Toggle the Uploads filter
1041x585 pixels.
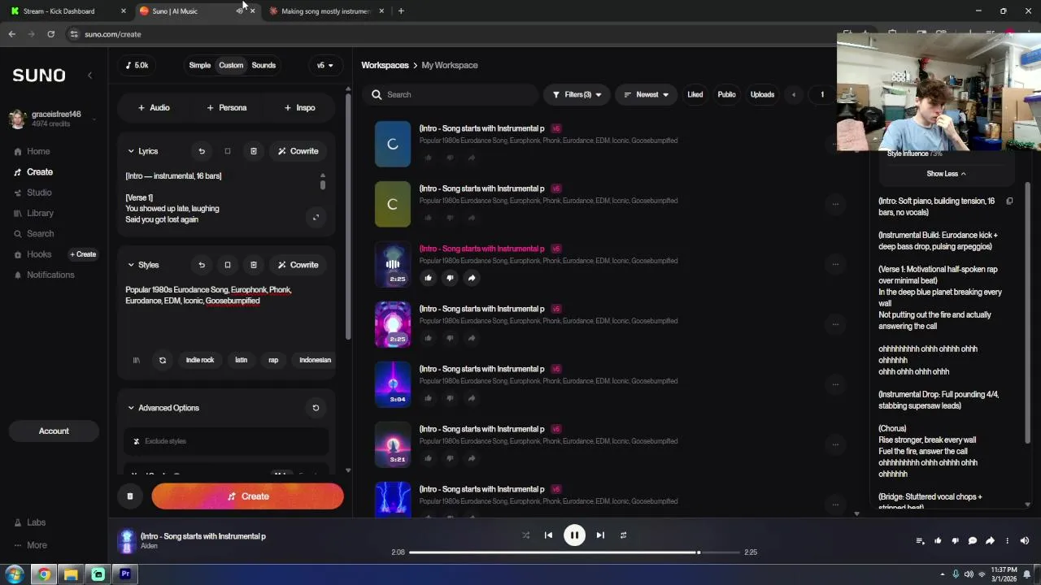point(762,94)
